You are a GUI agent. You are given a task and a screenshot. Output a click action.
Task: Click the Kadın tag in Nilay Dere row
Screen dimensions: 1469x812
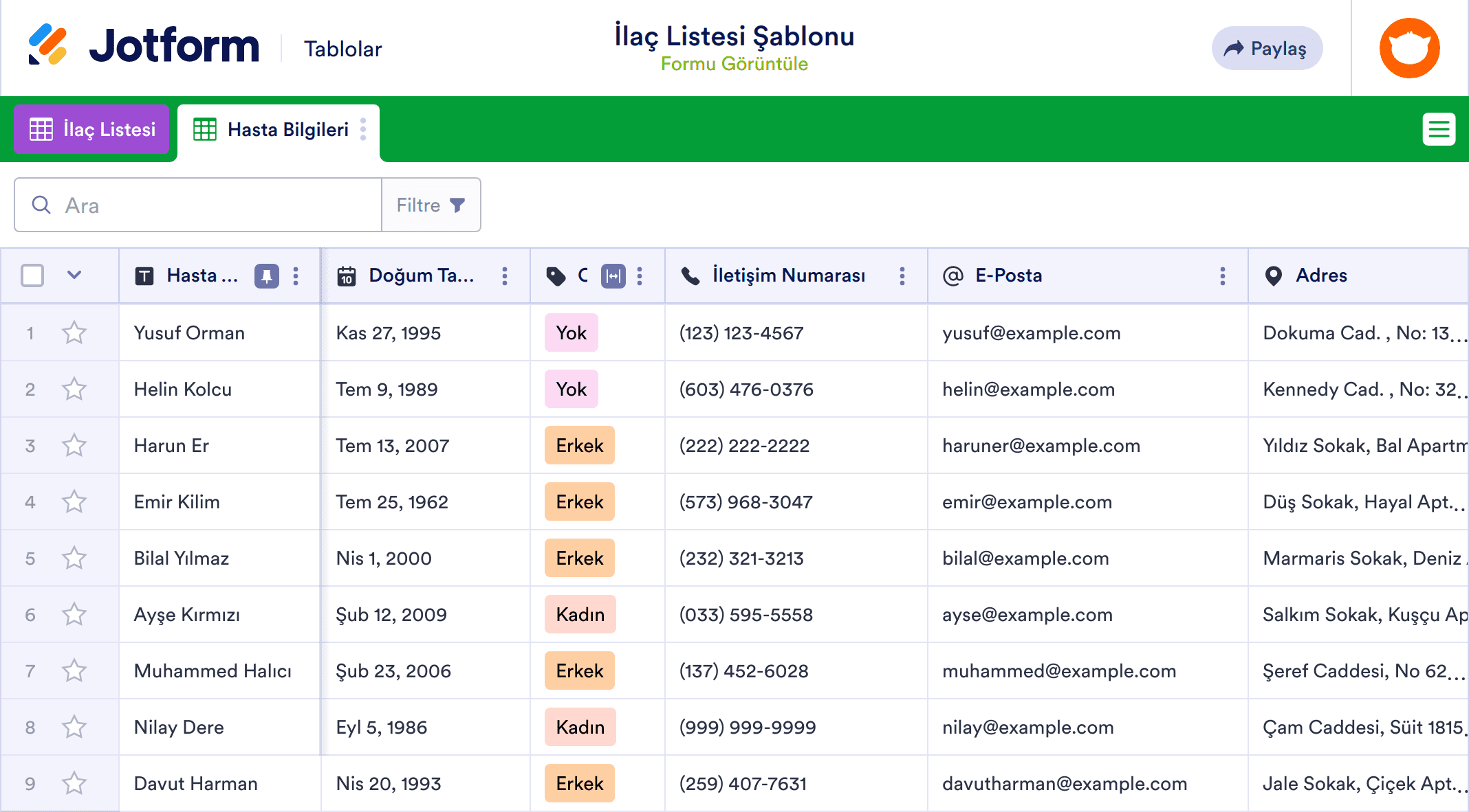[580, 728]
